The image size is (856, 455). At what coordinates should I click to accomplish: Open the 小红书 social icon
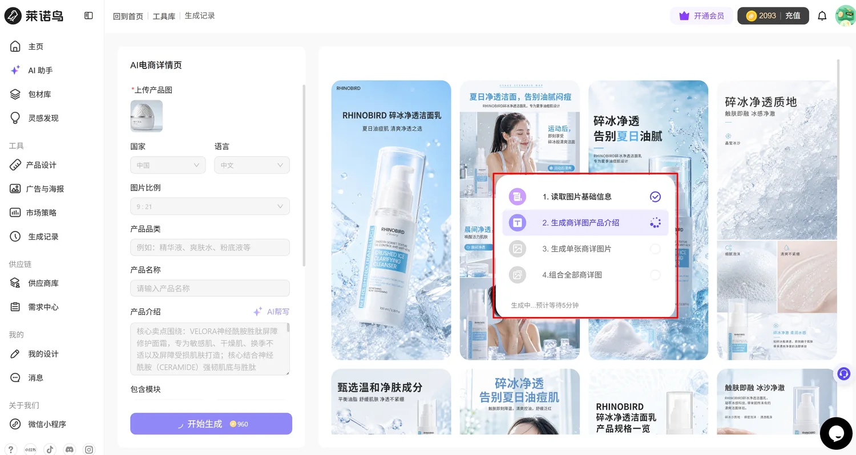30,449
